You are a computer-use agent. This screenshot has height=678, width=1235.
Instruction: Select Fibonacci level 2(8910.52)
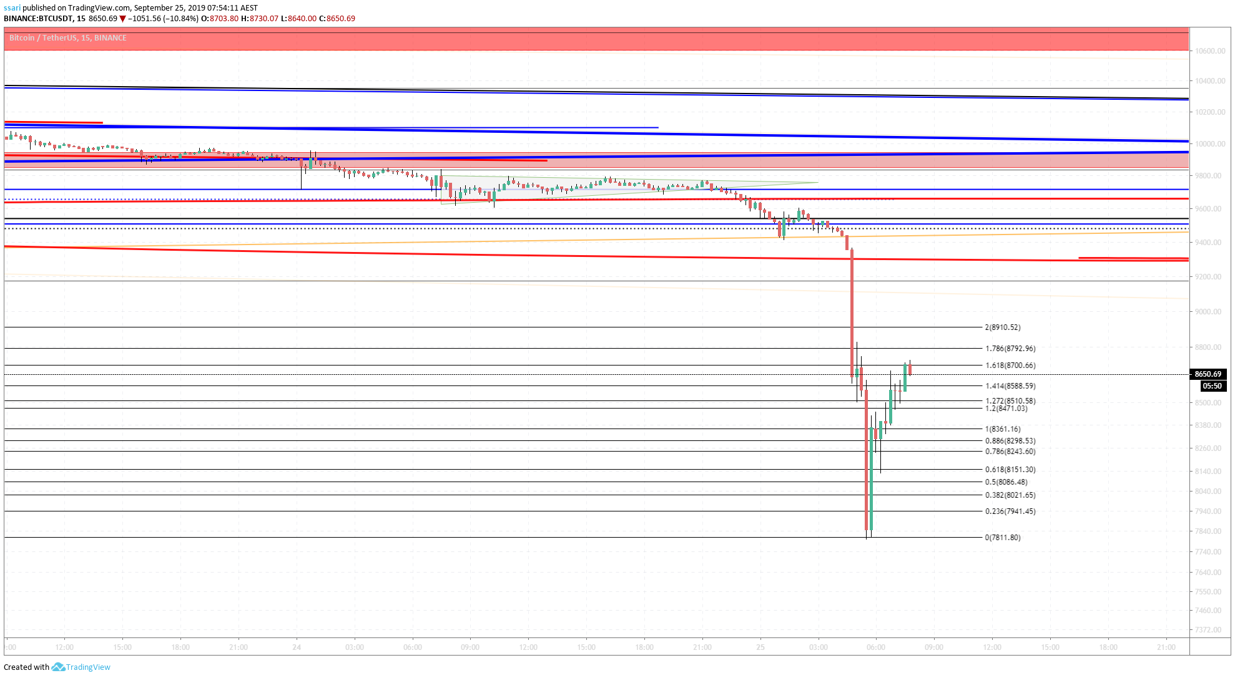pos(1003,327)
